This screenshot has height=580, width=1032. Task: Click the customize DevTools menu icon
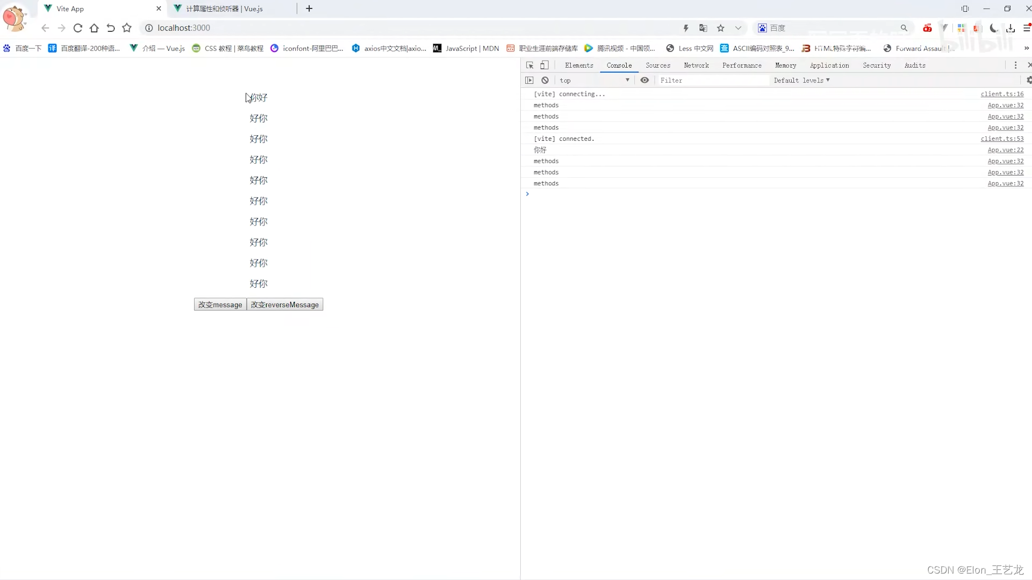pyautogui.click(x=1015, y=65)
